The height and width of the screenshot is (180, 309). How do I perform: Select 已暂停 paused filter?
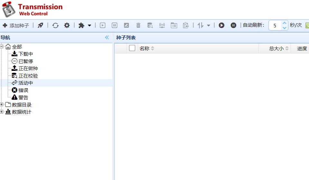(x=25, y=61)
